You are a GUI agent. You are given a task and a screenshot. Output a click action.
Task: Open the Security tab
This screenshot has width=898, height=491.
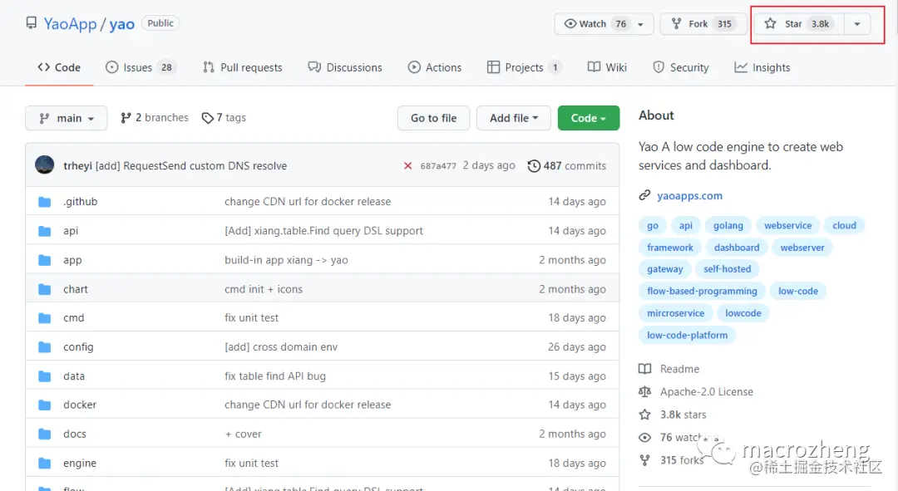(x=680, y=67)
